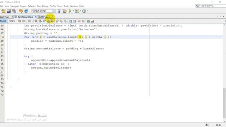Open the Forward navigation history dropdown
The image size is (226, 127).
coord(32,21)
